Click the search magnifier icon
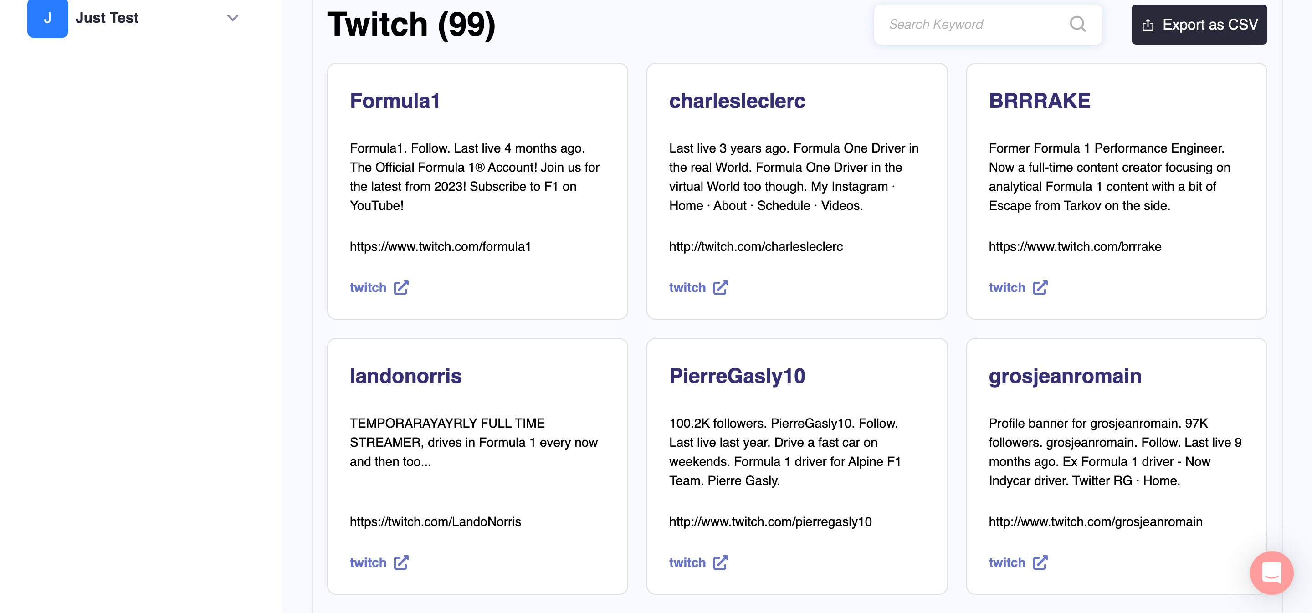The width and height of the screenshot is (1312, 613). [1077, 24]
